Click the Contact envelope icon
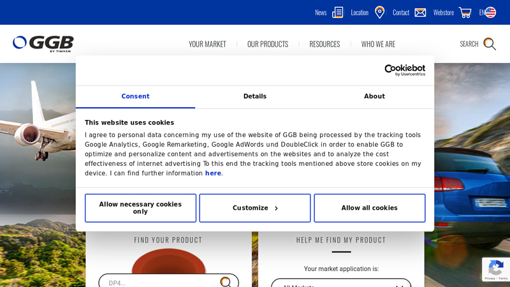510x287 pixels. (420, 12)
